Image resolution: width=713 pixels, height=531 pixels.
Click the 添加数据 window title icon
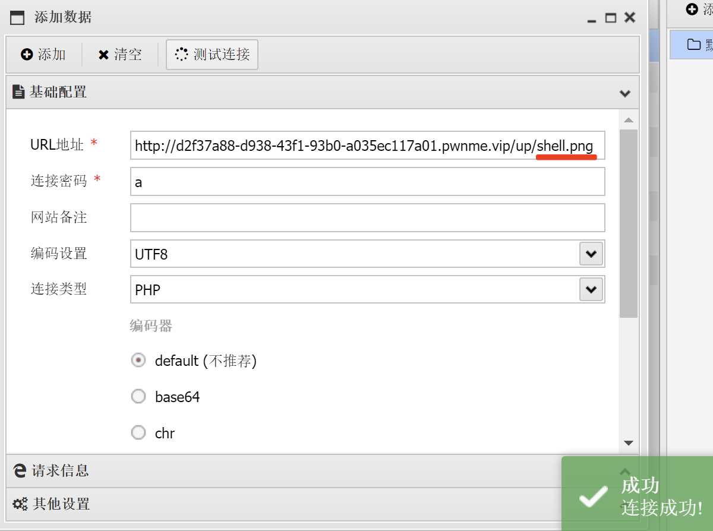17,18
